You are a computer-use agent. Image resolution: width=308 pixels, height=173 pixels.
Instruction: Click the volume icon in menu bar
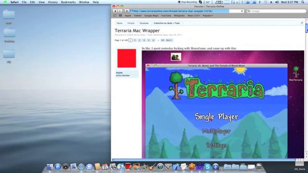click(x=277, y=2)
